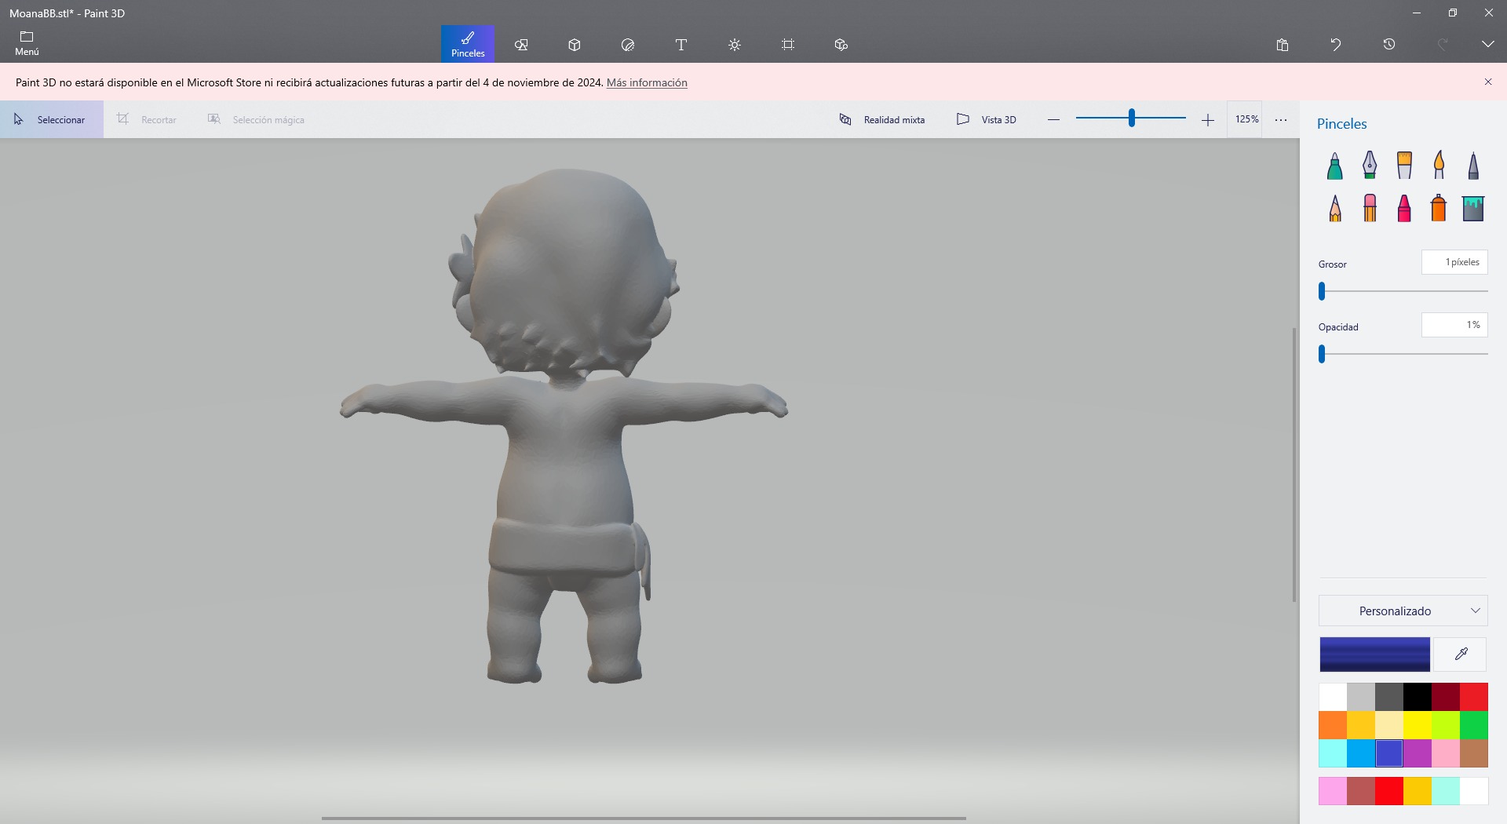This screenshot has height=824, width=1507.
Task: Activate the Seleccionar tool
Action: 52,119
